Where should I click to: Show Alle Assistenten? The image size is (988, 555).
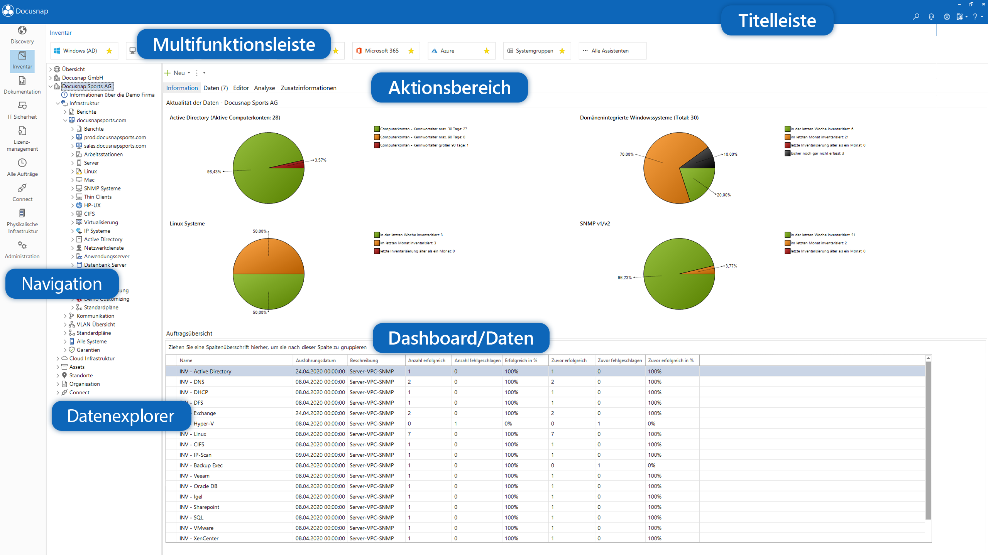pos(612,51)
